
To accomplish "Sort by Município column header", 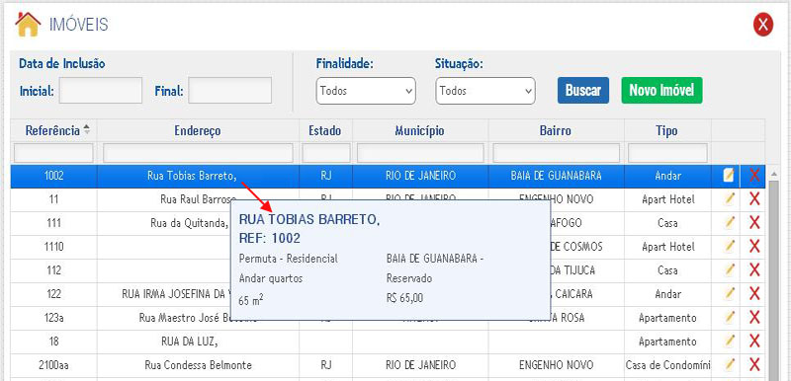I will click(419, 131).
